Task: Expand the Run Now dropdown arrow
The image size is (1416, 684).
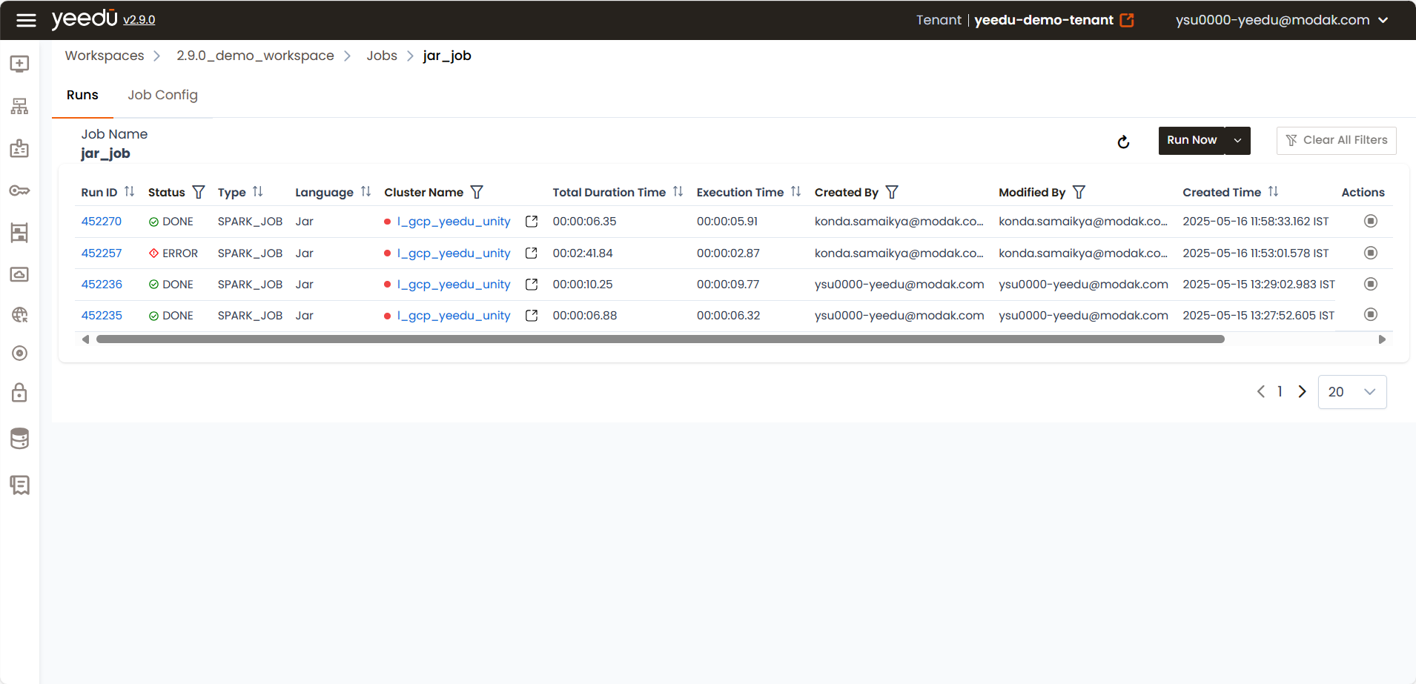Action: coord(1238,141)
